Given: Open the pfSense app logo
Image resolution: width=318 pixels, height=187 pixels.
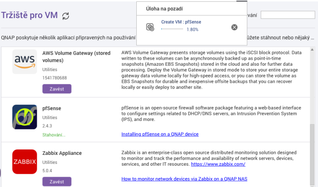Looking at the screenshot, I should 25,117.
